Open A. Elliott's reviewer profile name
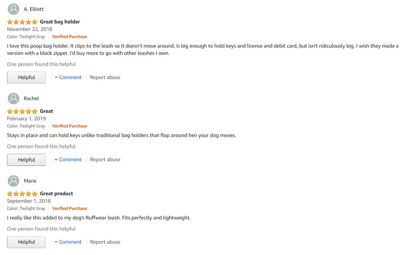The height and width of the screenshot is (255, 403). [x=33, y=9]
